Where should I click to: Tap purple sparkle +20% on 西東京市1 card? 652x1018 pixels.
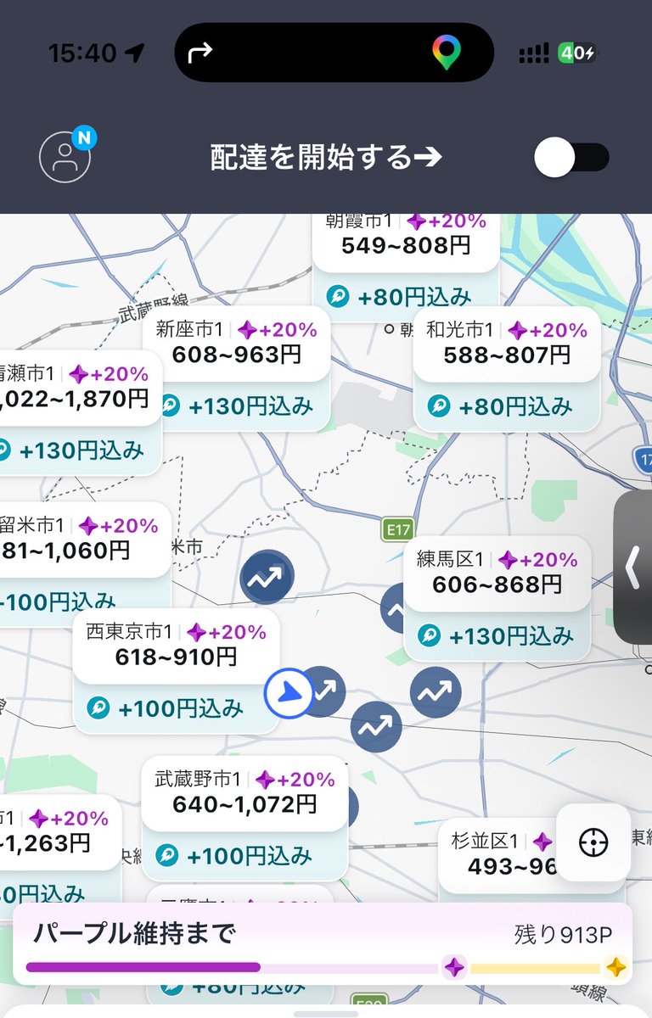coord(227,631)
